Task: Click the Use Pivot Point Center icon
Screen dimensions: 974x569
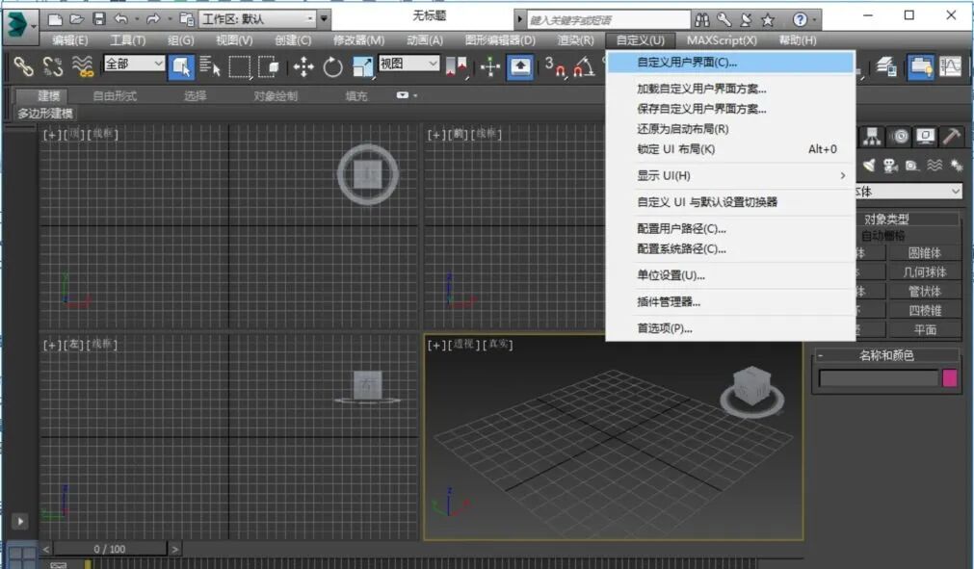Action: click(x=457, y=65)
